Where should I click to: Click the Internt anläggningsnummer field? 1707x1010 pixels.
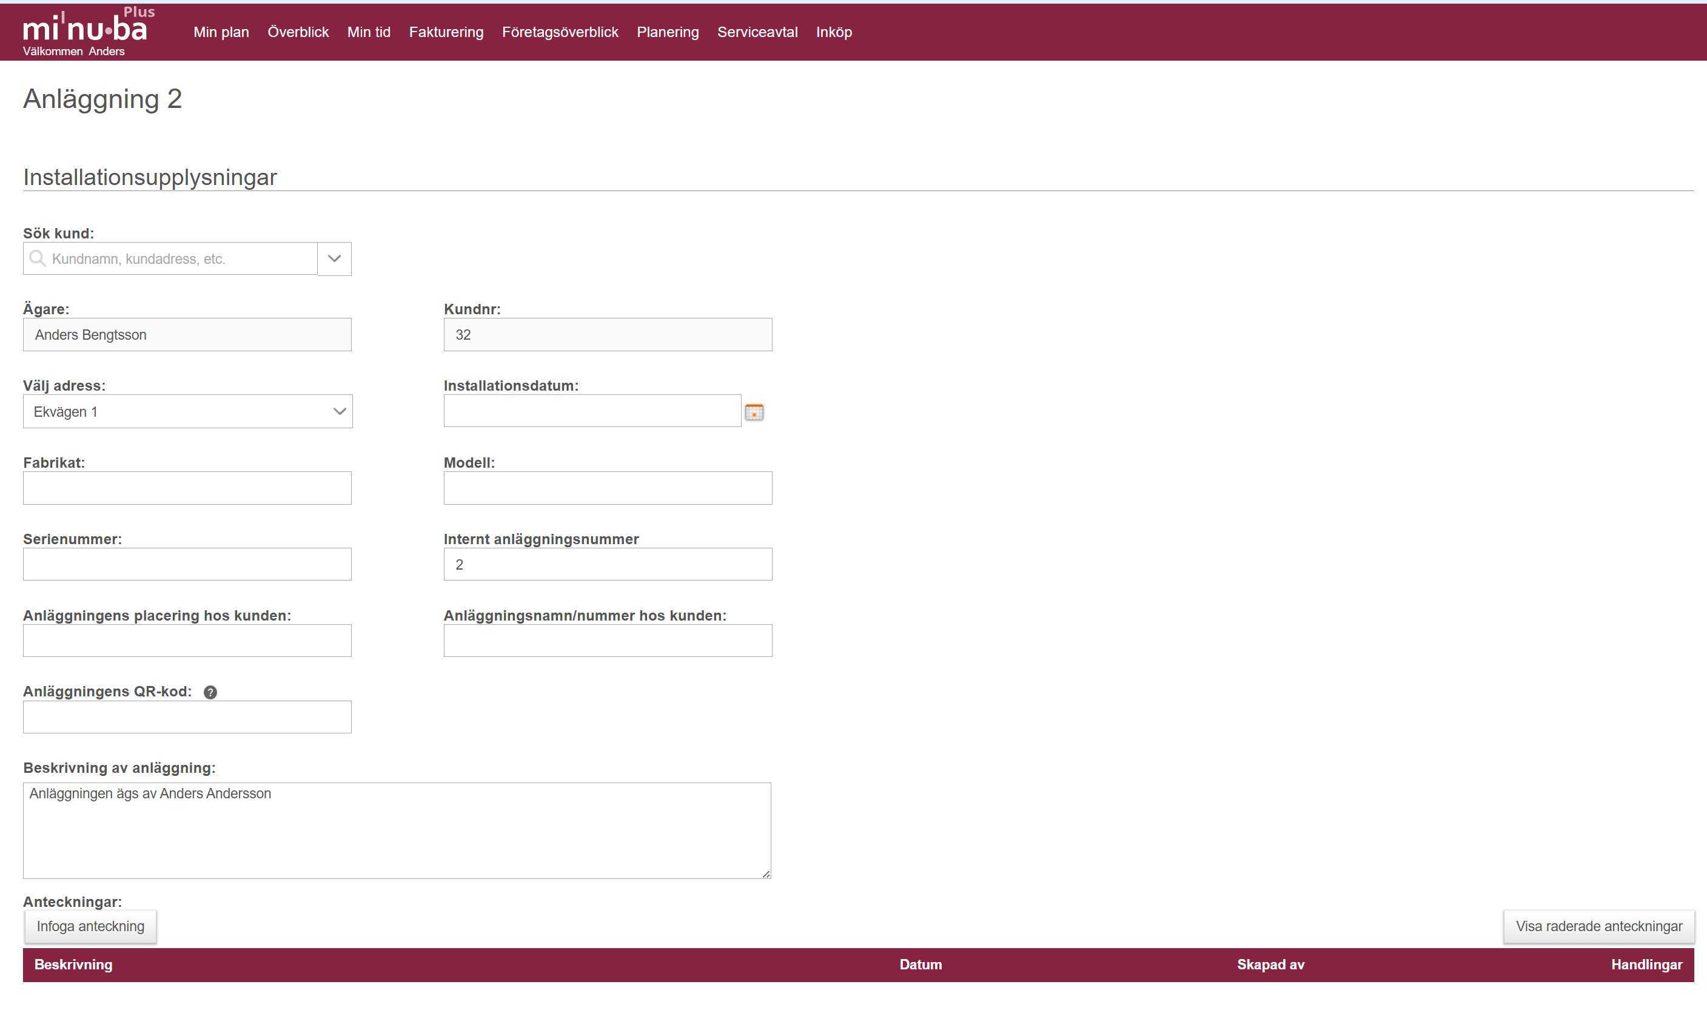608,564
